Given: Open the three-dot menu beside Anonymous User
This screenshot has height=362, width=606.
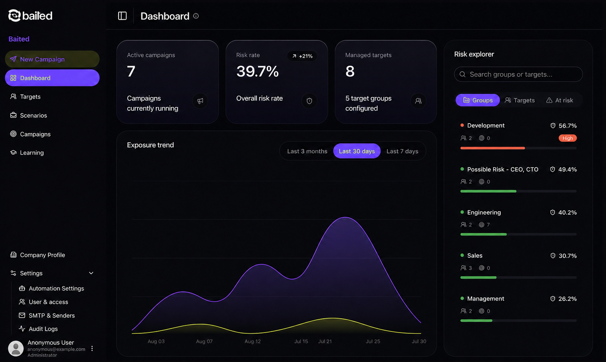Looking at the screenshot, I should click(x=92, y=348).
